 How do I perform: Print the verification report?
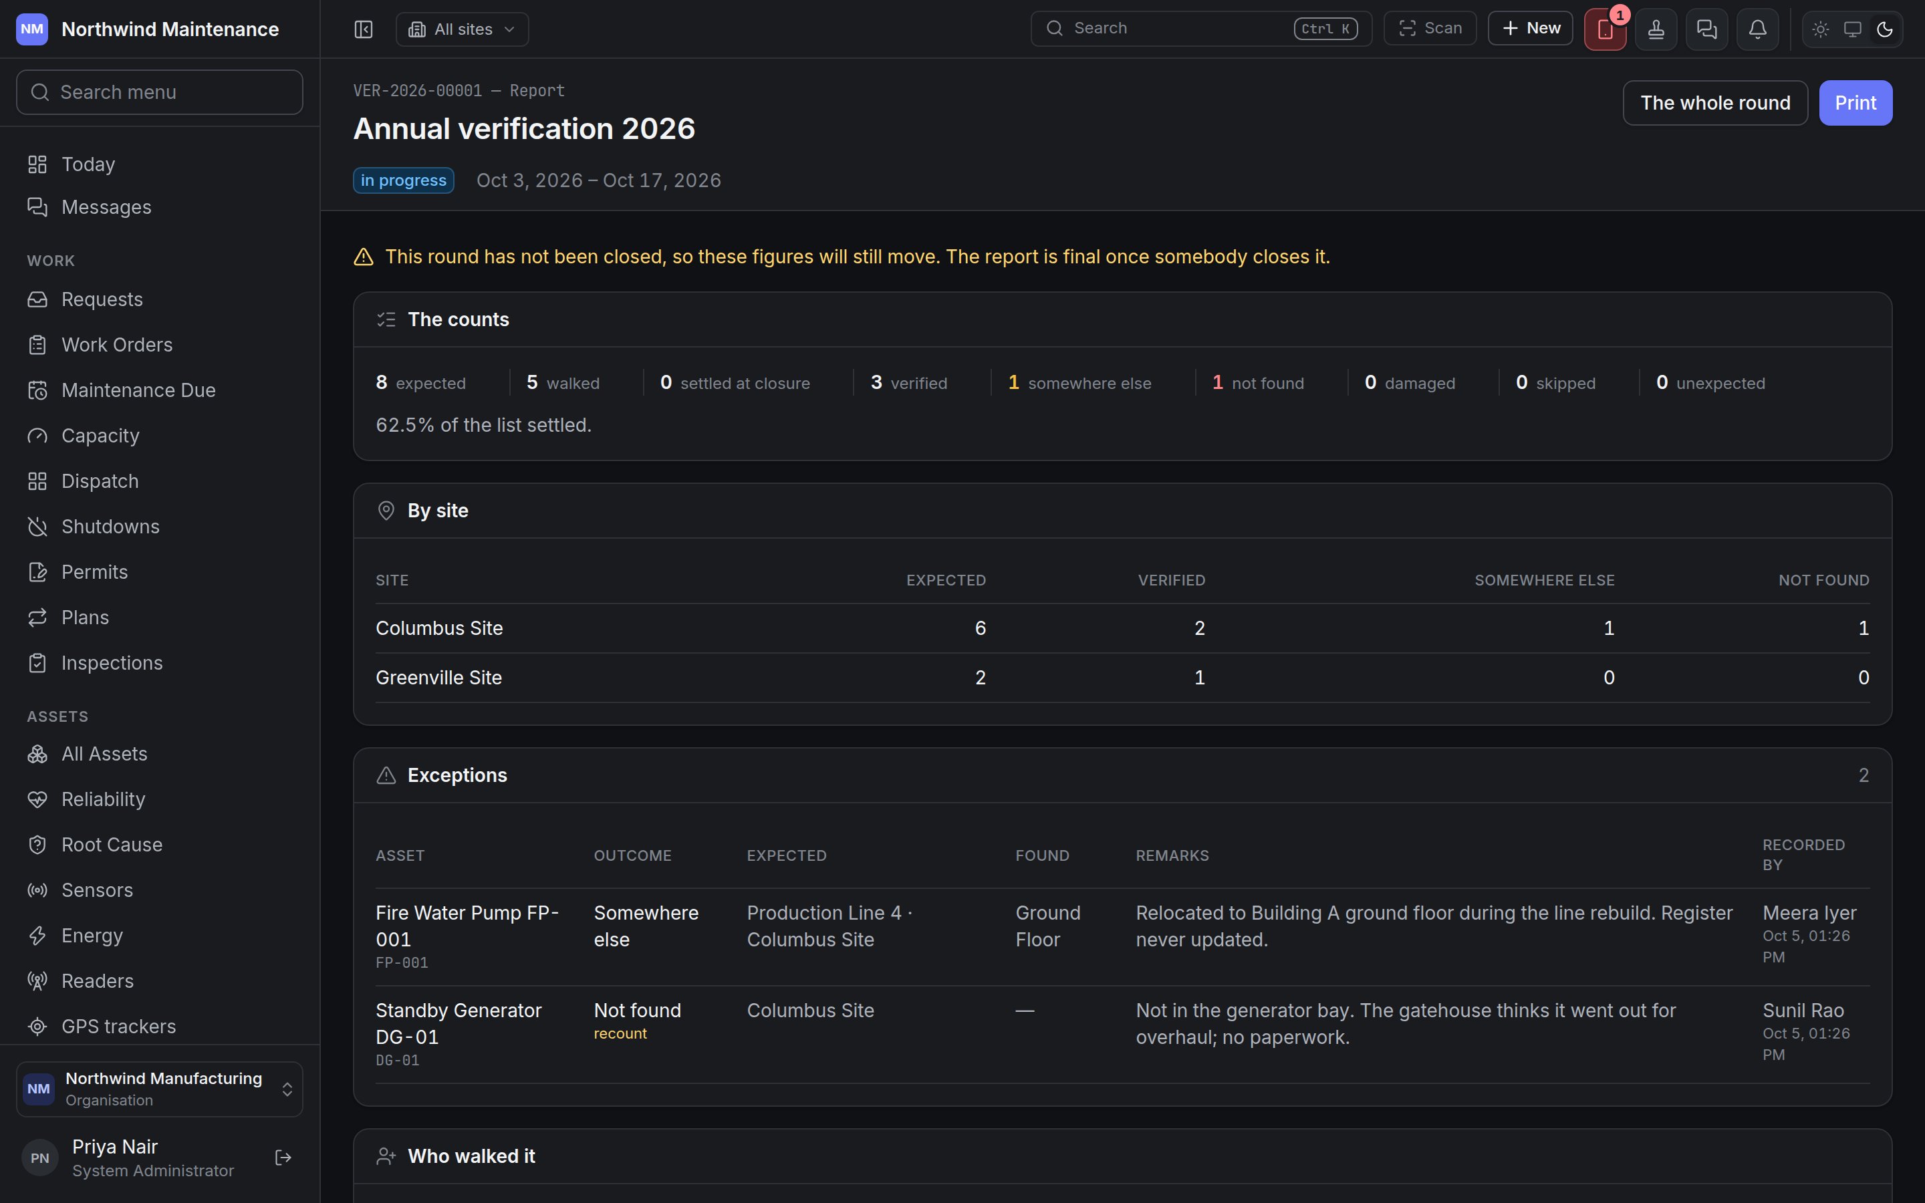tap(1855, 103)
